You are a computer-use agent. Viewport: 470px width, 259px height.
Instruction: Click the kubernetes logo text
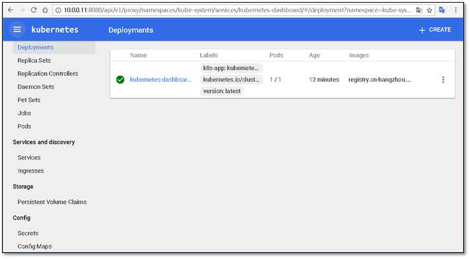tap(55, 30)
